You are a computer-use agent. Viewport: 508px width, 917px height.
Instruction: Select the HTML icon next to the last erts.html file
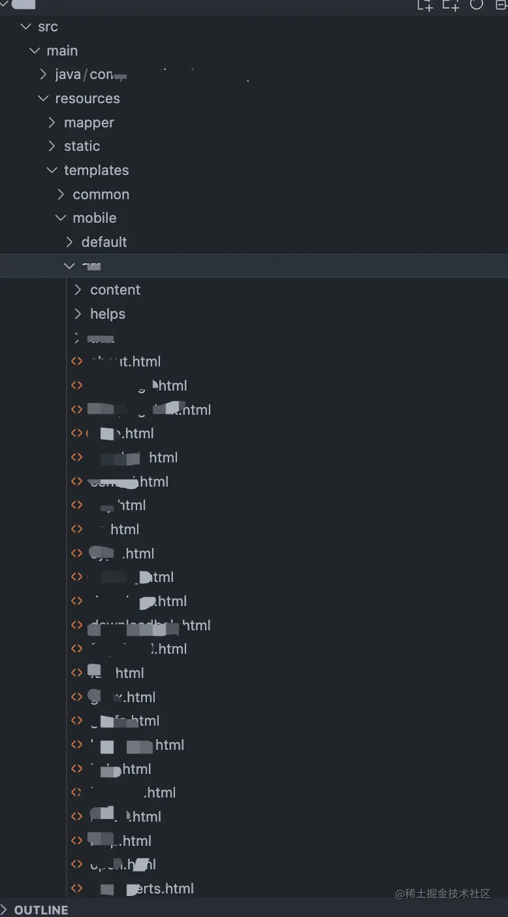click(x=76, y=888)
